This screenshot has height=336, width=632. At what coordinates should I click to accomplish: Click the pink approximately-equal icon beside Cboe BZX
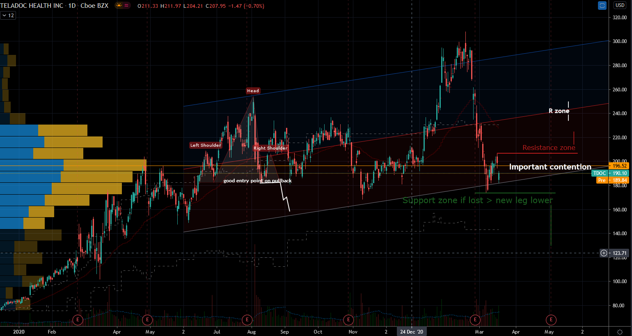click(126, 6)
